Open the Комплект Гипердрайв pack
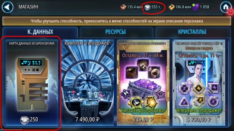This screenshot has width=234, height=131. pyautogui.click(x=88, y=83)
